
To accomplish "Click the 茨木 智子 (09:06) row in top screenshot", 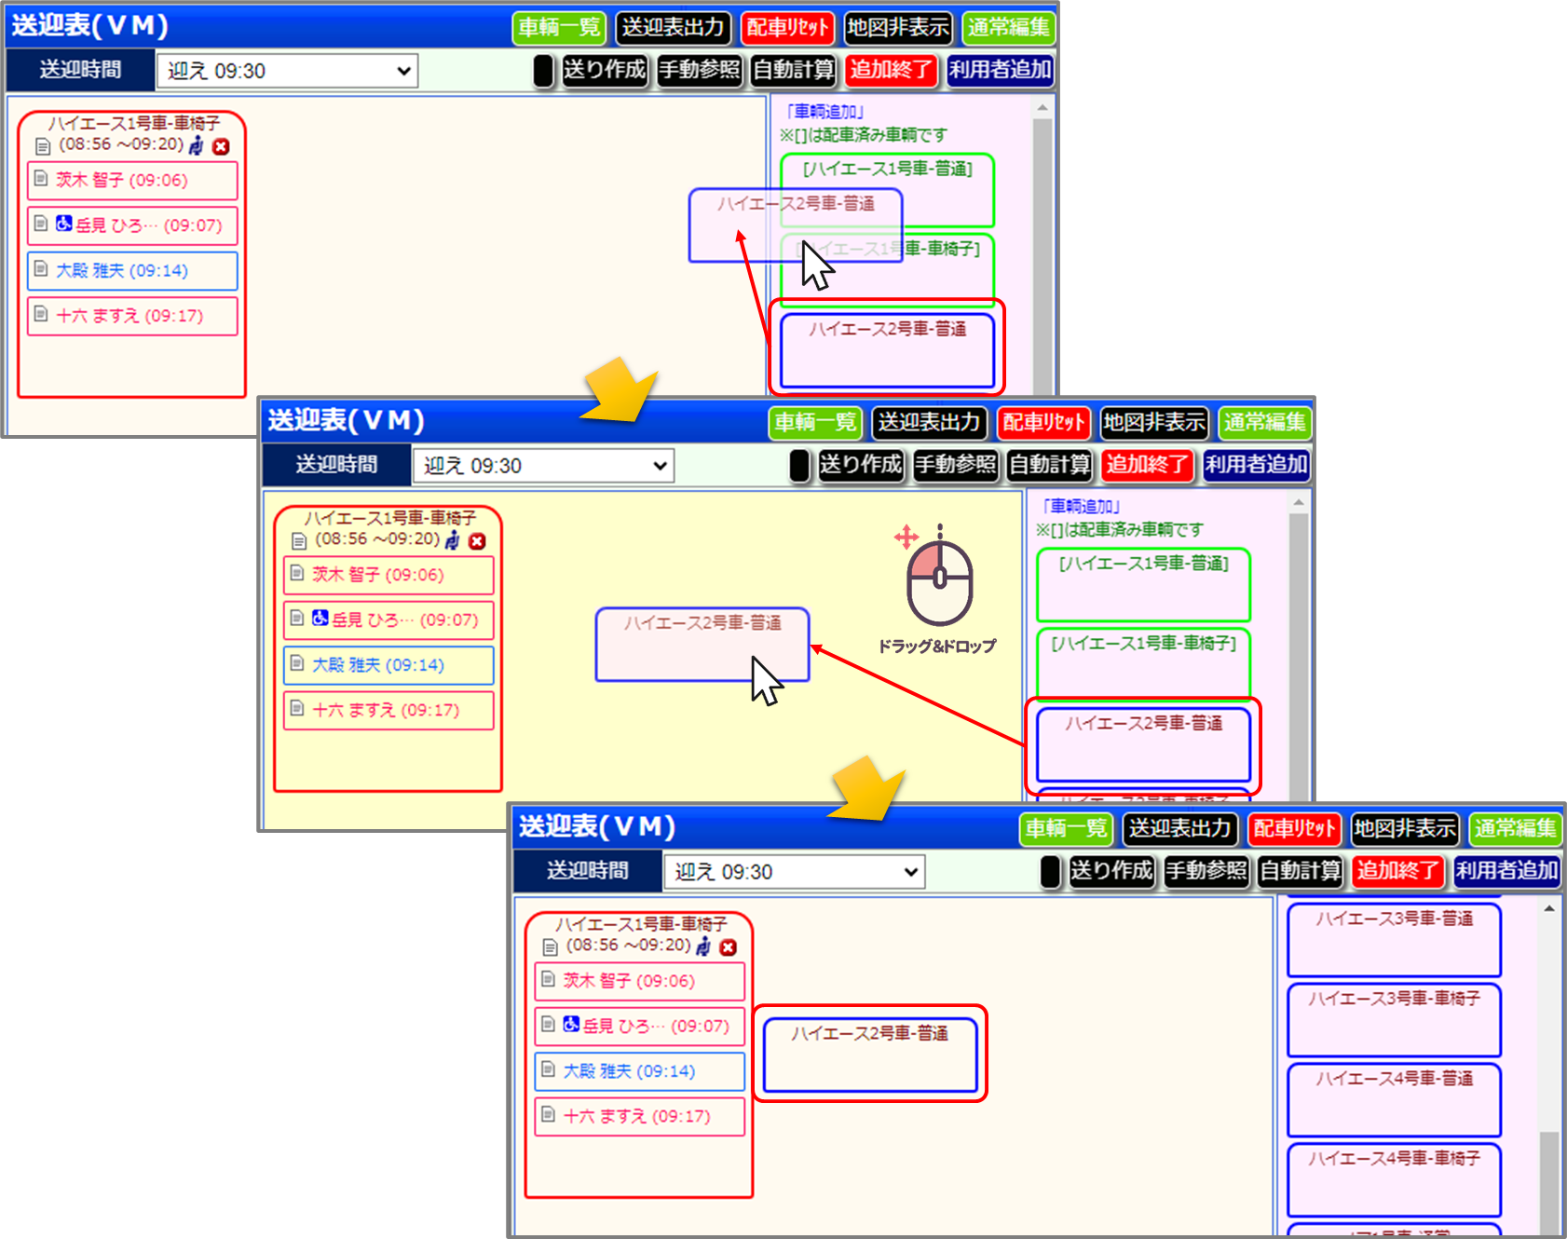I will point(132,181).
